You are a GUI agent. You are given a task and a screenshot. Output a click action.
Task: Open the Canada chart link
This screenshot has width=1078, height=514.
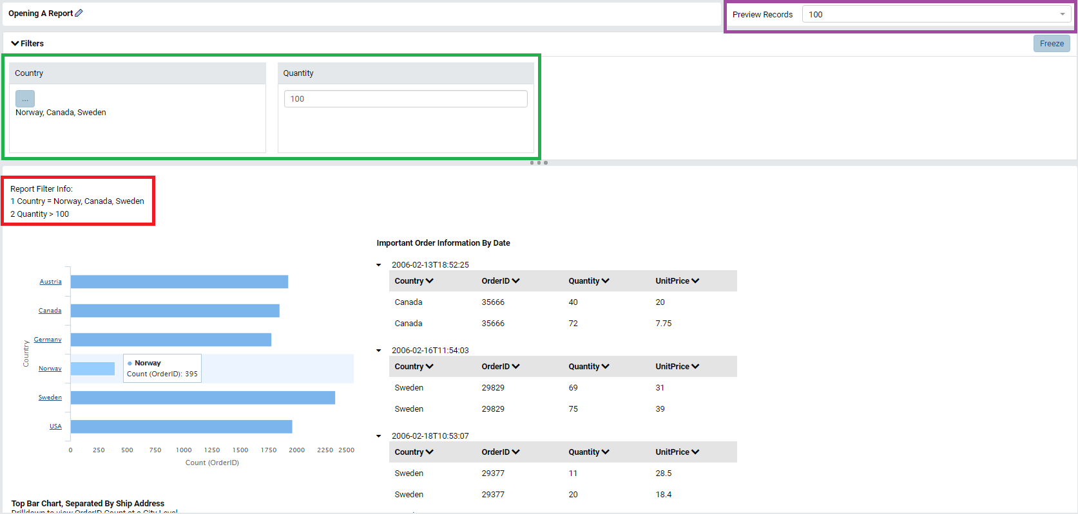pyautogui.click(x=50, y=311)
